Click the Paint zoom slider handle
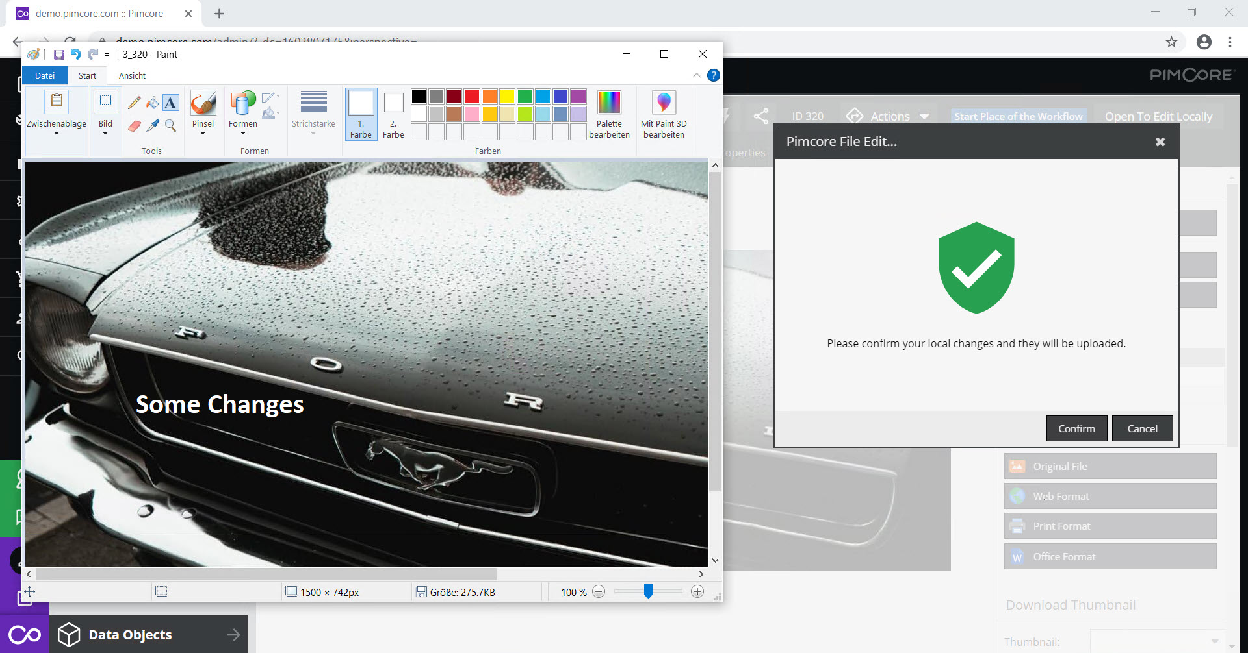Image resolution: width=1248 pixels, height=653 pixels. click(x=648, y=591)
